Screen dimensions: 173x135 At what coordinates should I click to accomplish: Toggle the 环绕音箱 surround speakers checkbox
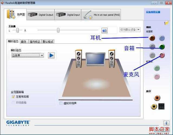(x=13, y=102)
